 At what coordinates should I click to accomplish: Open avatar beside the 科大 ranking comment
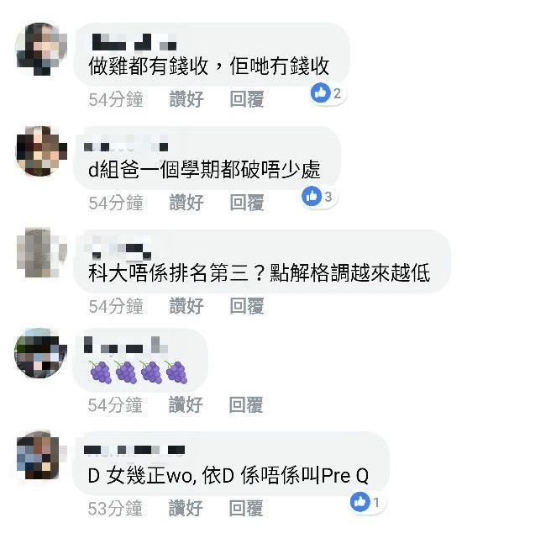41,252
